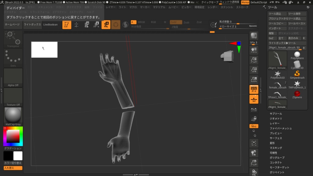
Task: Click the Import (インポート) button
Action: tap(278, 28)
